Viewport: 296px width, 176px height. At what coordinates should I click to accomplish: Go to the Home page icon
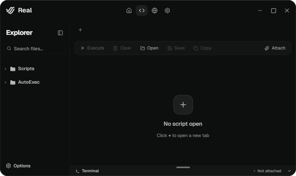click(x=129, y=11)
